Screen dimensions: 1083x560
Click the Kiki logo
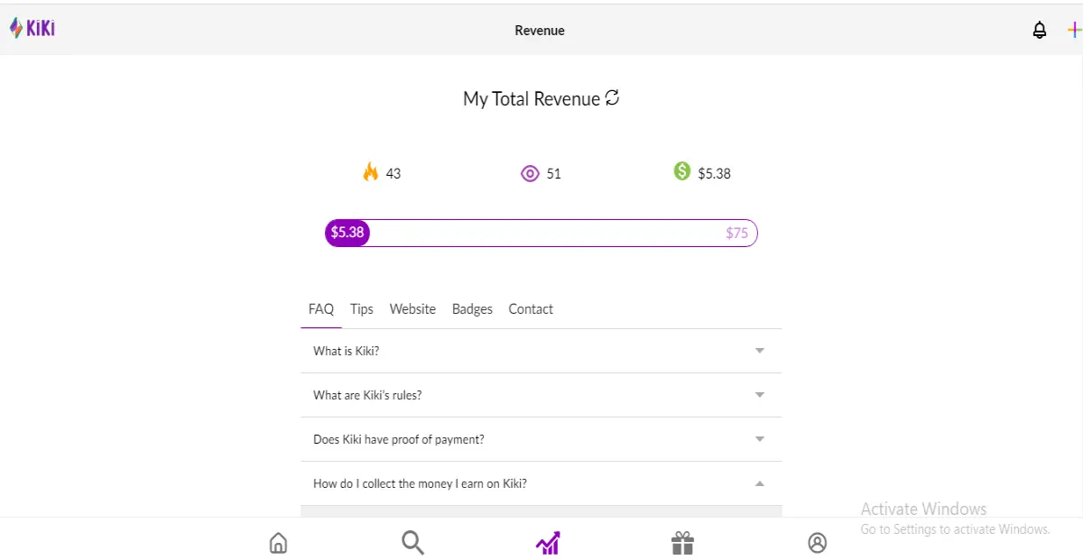(32, 29)
